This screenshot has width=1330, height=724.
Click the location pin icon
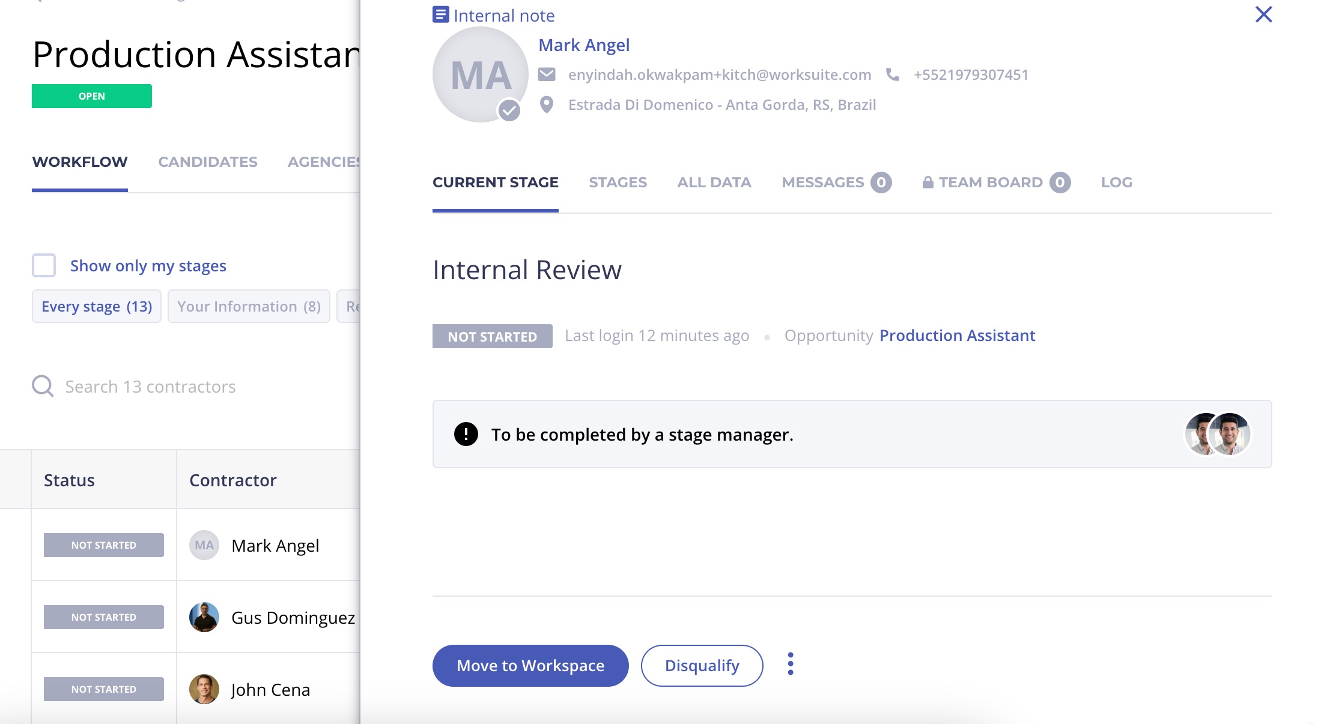[546, 104]
